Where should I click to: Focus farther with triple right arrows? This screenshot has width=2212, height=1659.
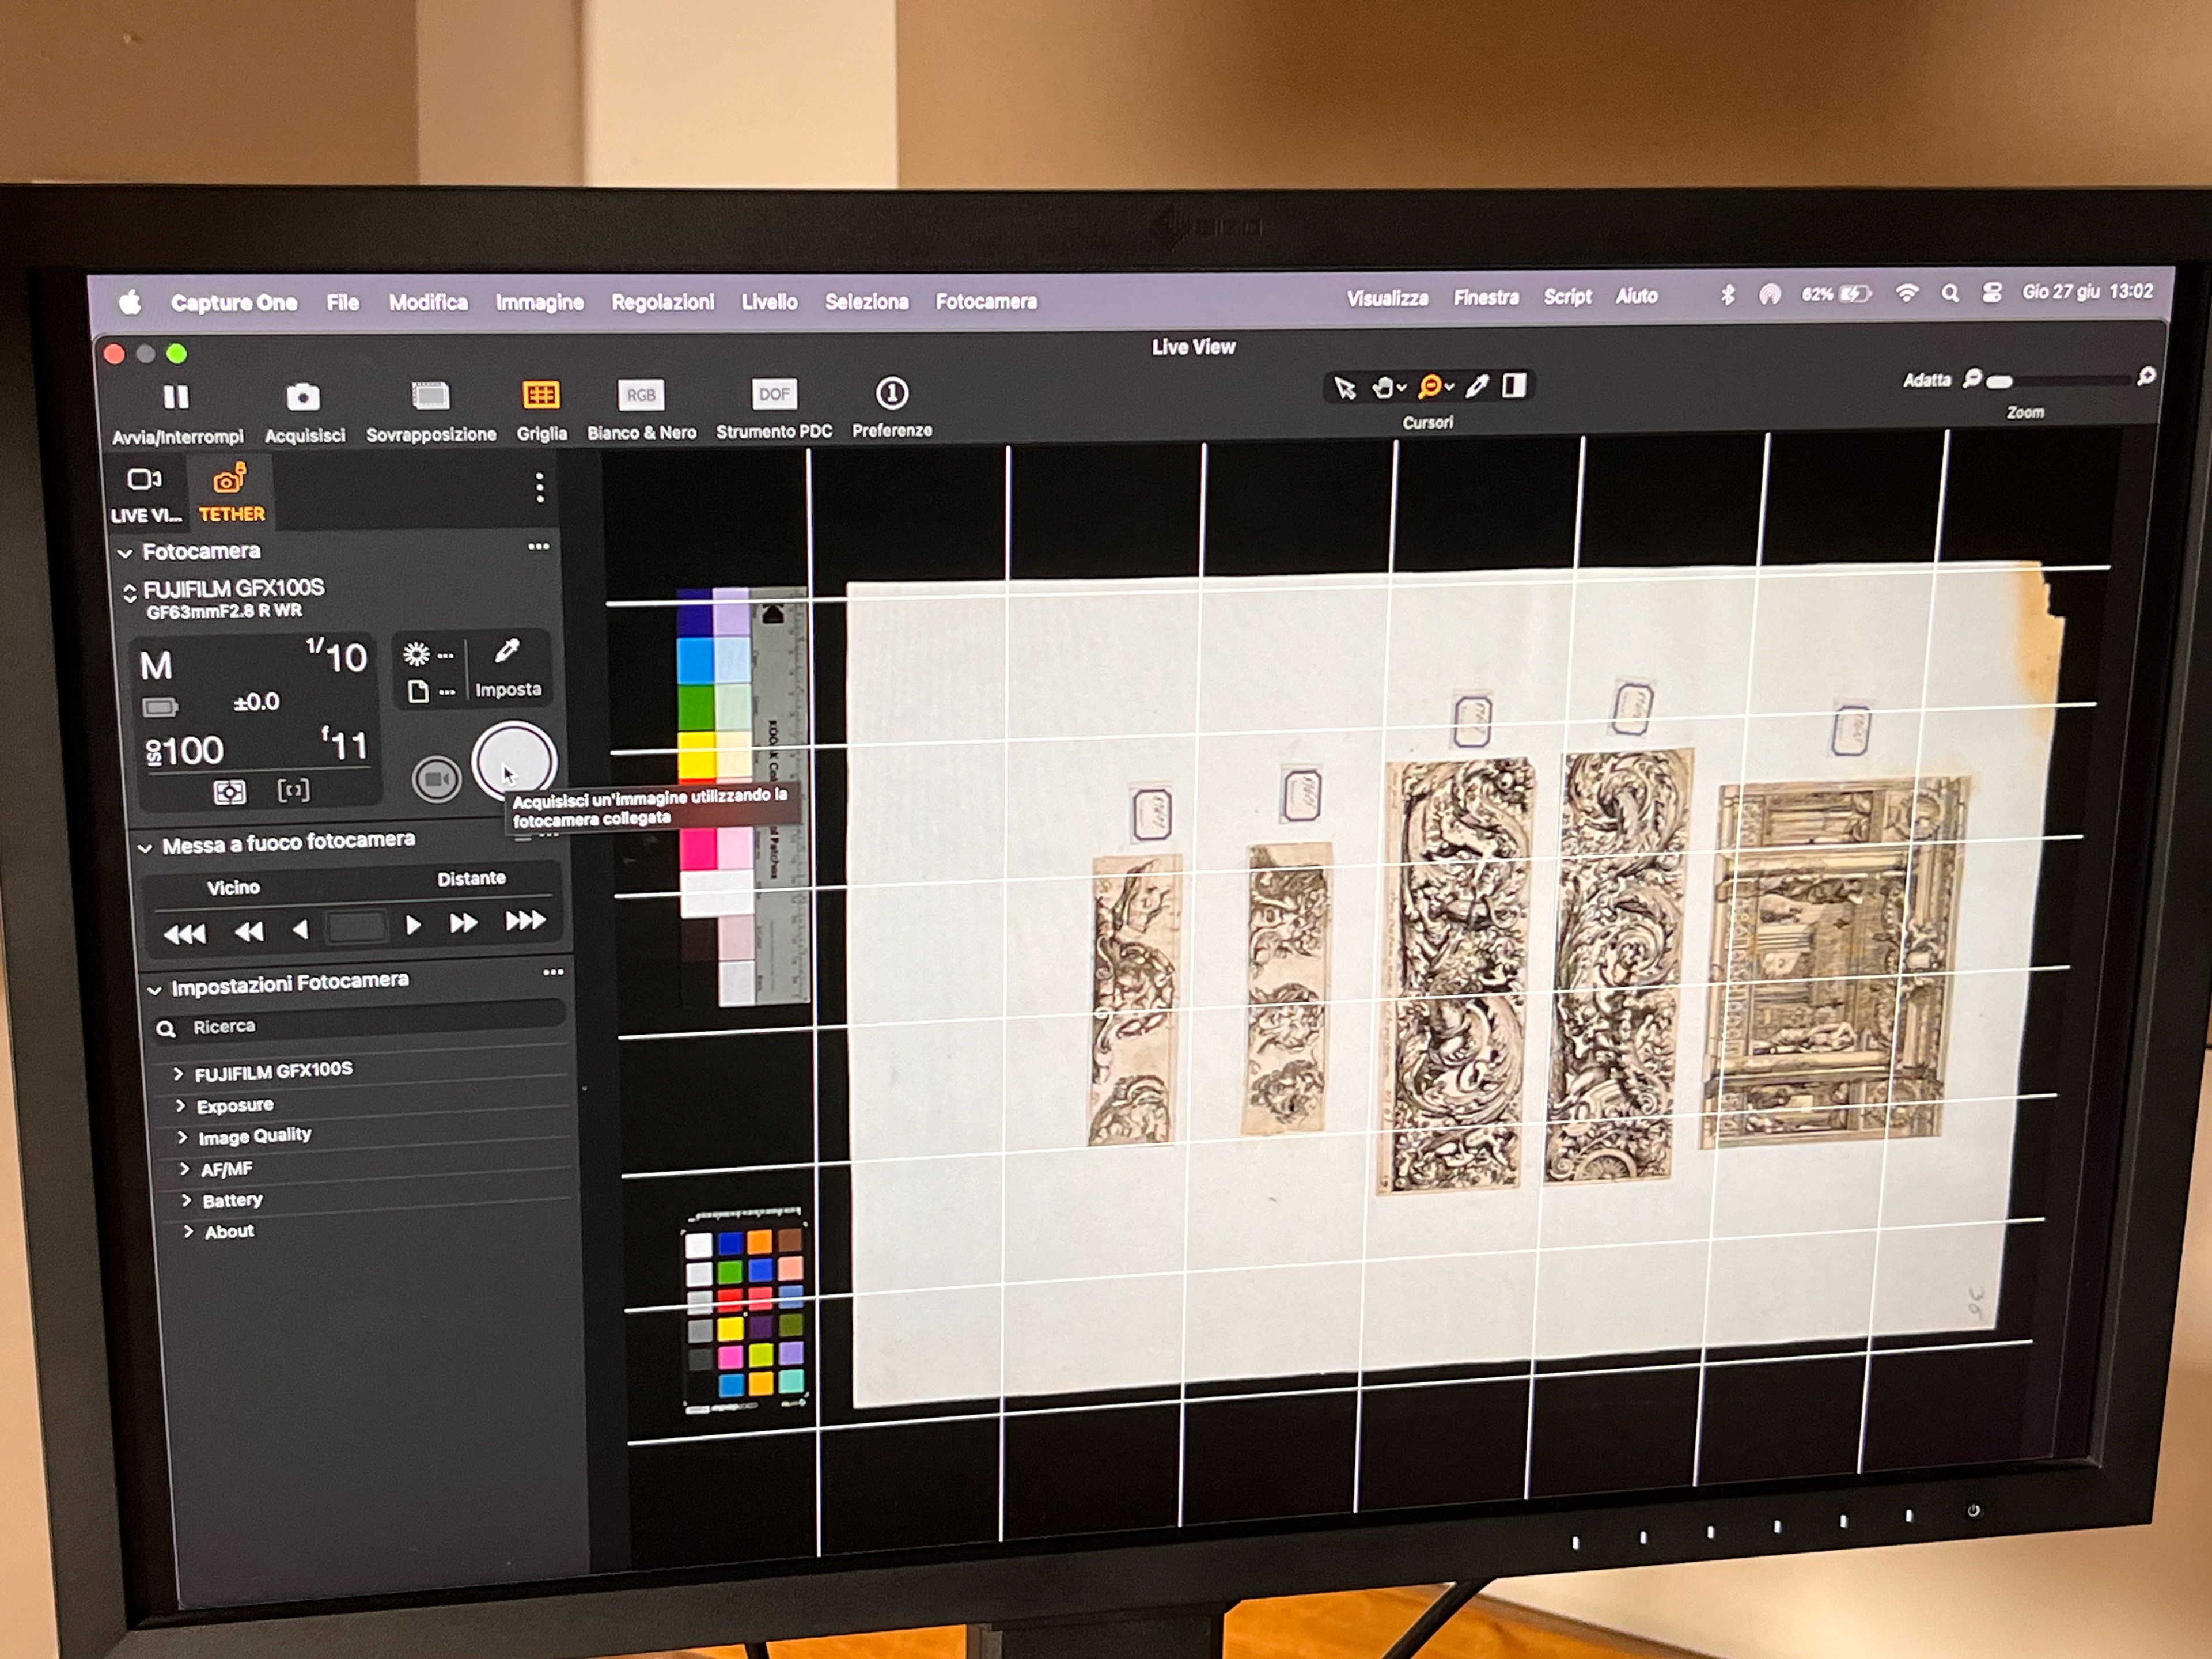pyautogui.click(x=525, y=919)
